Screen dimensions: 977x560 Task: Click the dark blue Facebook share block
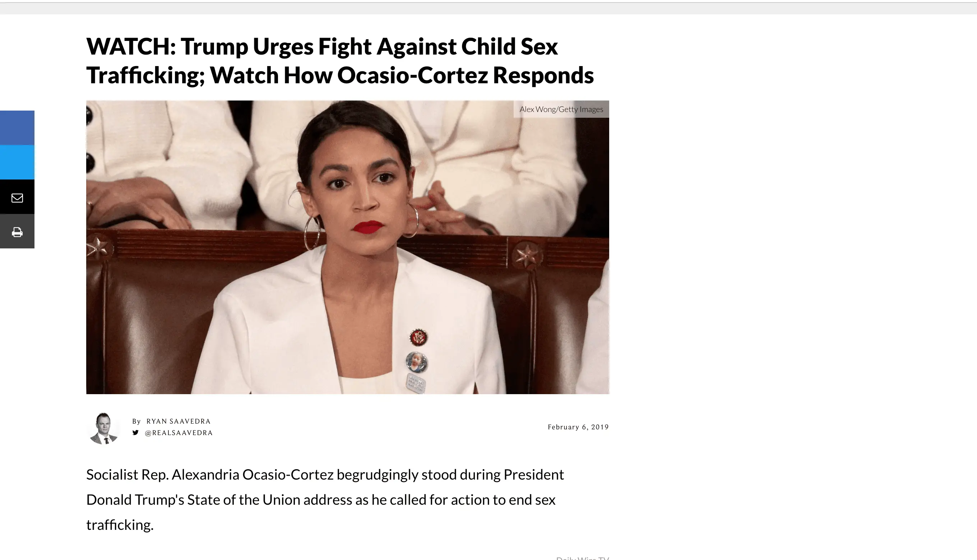[17, 128]
